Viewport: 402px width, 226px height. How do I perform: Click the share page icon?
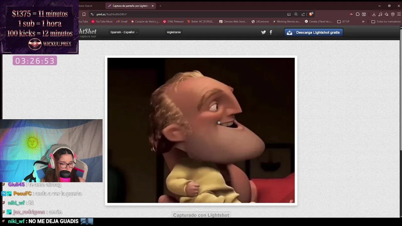point(303,14)
